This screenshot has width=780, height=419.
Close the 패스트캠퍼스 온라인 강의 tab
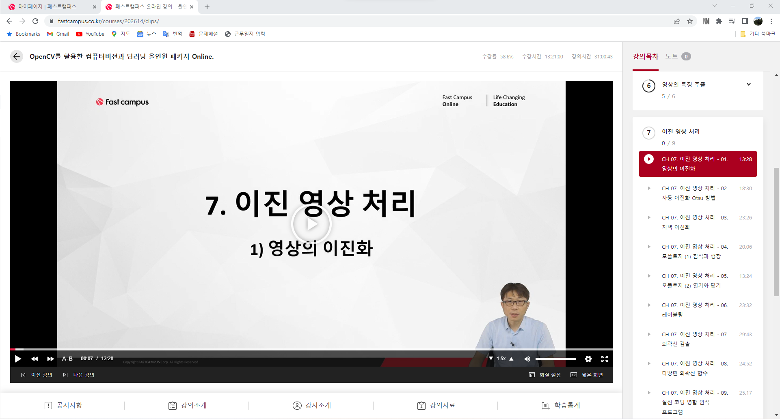point(192,7)
